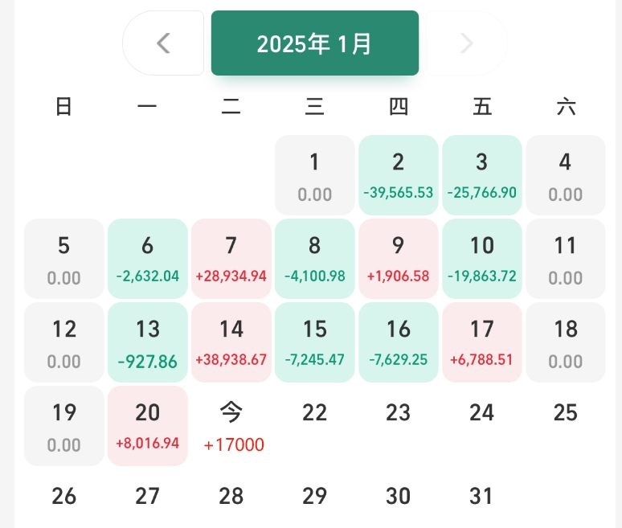Screen dimensions: 622x528
Task: Open January 5 day cell
Action: (x=64, y=259)
